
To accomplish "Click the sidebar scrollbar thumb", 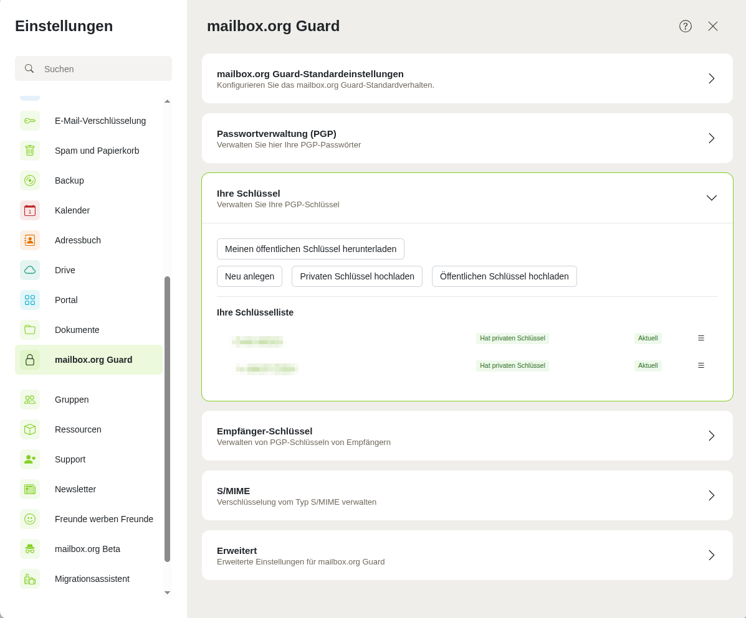I will (168, 419).
